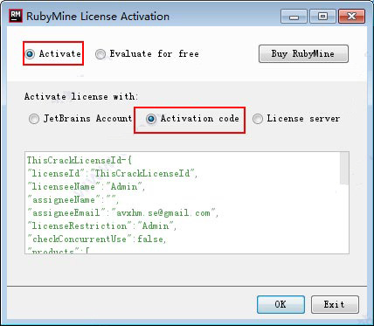Image resolution: width=374 pixels, height=326 pixels.
Task: Click the RubyMine RM title bar icon
Action: (16, 16)
